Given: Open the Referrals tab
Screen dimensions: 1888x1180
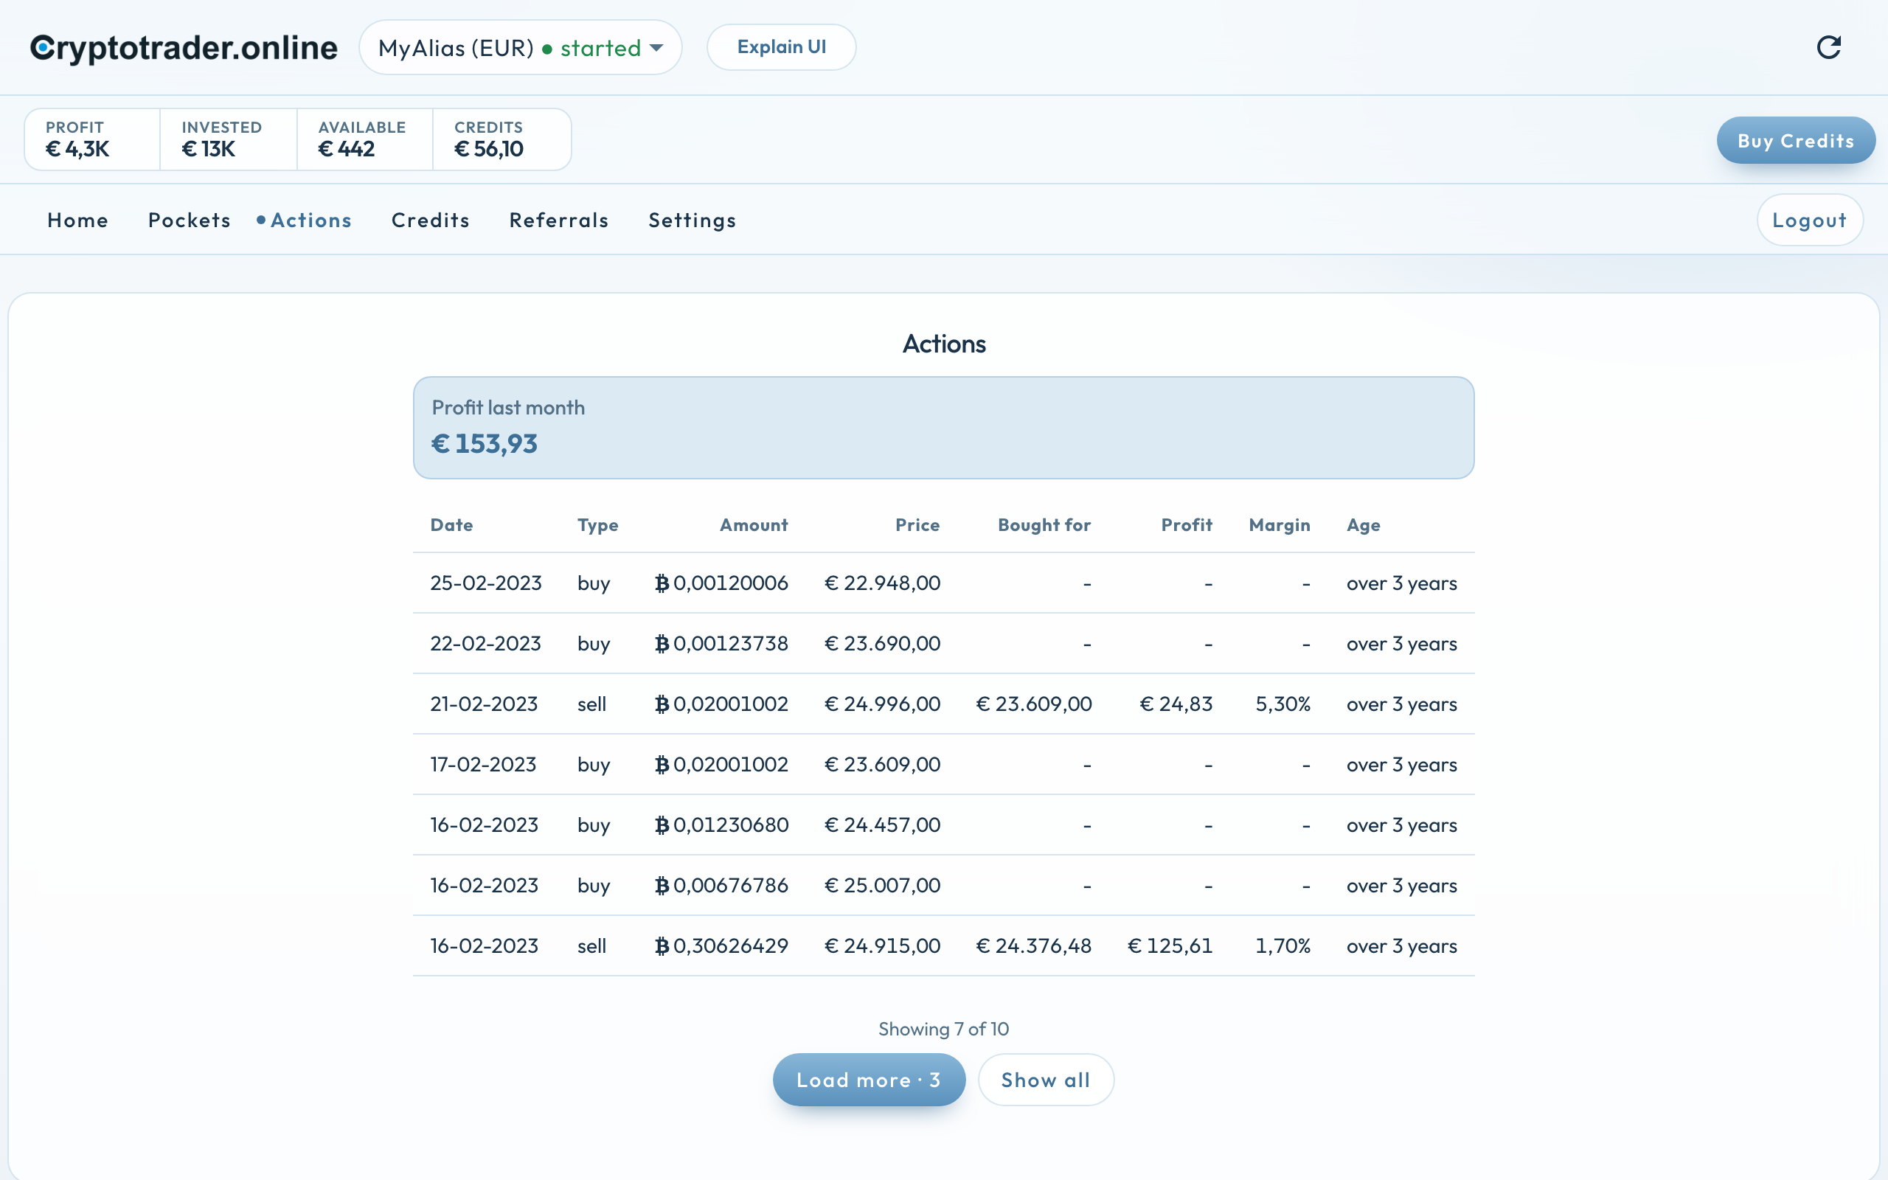Looking at the screenshot, I should [558, 220].
